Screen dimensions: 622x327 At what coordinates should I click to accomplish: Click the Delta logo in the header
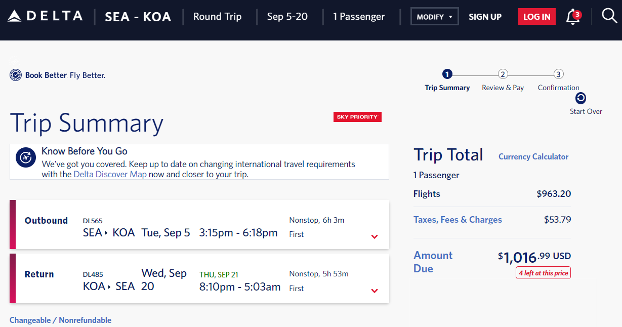pyautogui.click(x=45, y=16)
